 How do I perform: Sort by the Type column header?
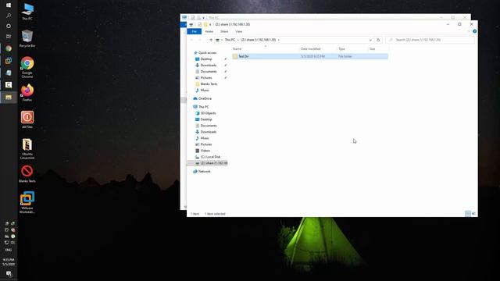pyautogui.click(x=341, y=48)
